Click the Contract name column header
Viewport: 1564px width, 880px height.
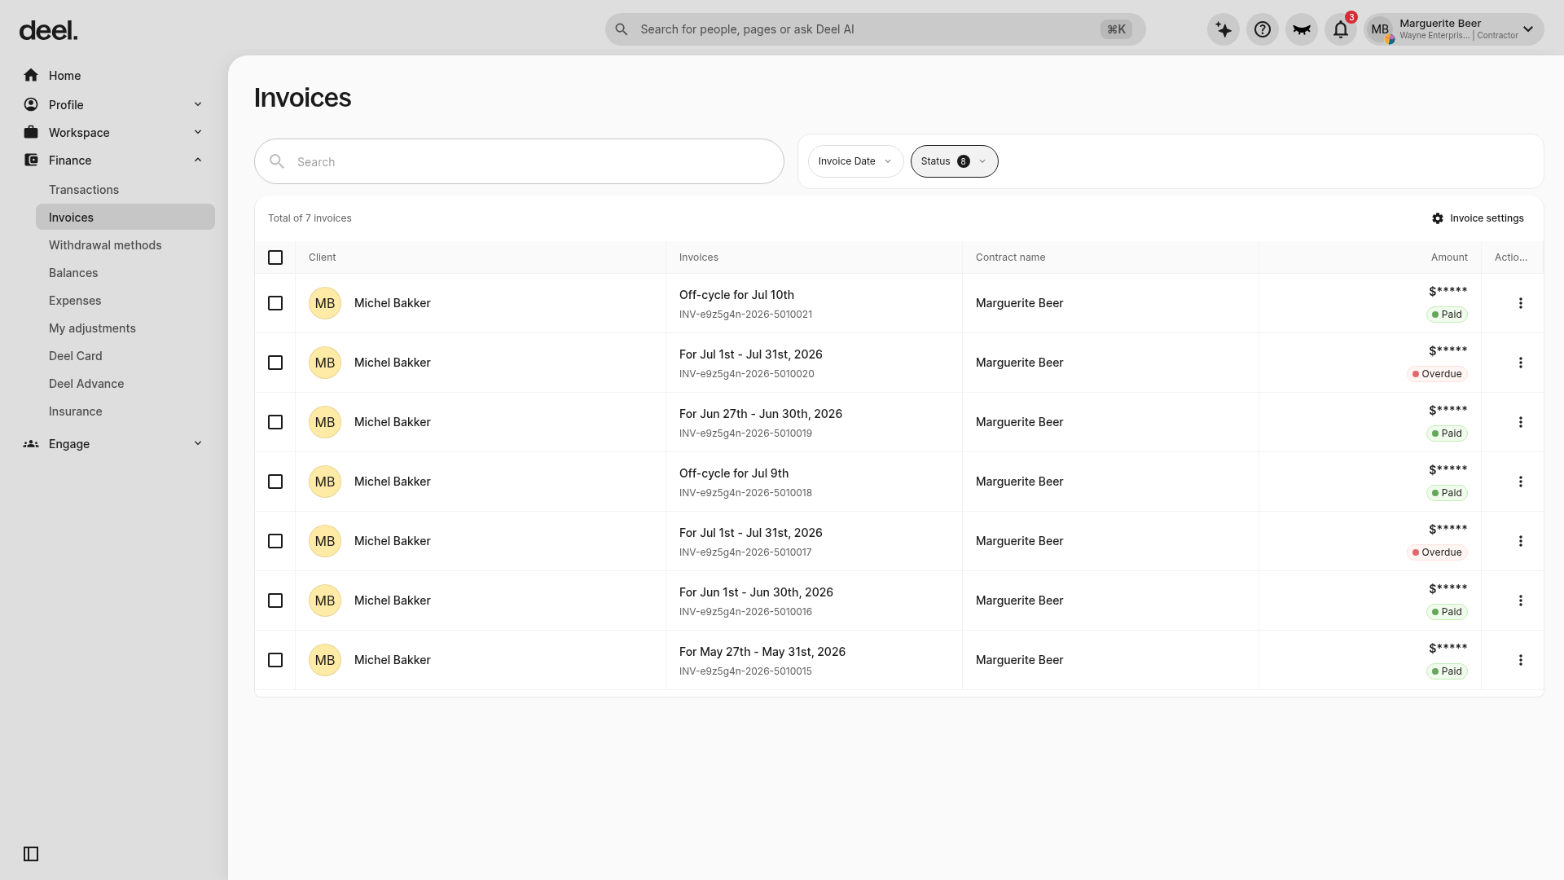tap(1010, 257)
